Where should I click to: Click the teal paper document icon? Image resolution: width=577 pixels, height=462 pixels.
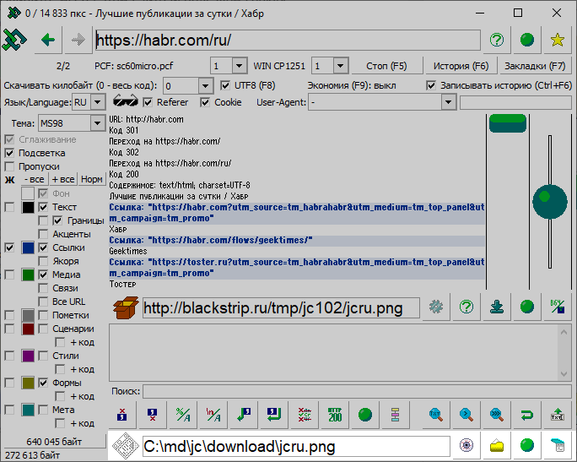557,445
